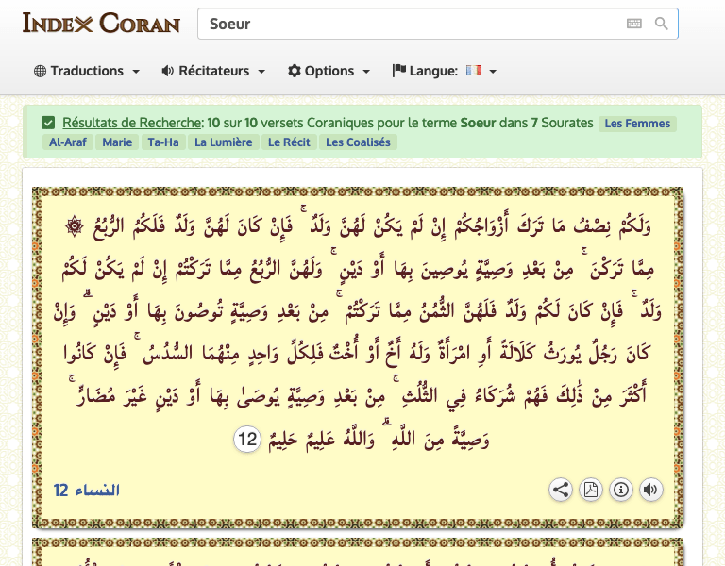Screen dimensions: 725x566
Task: Click in the search field containing Soeur
Action: coord(406,24)
